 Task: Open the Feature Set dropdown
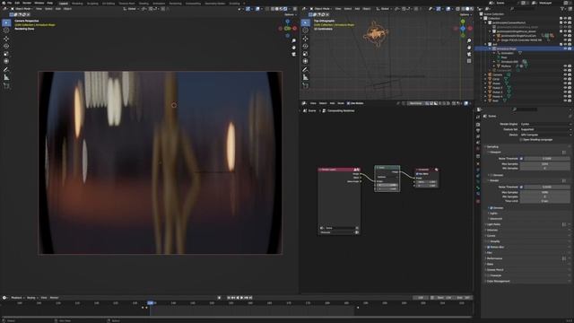545,129
